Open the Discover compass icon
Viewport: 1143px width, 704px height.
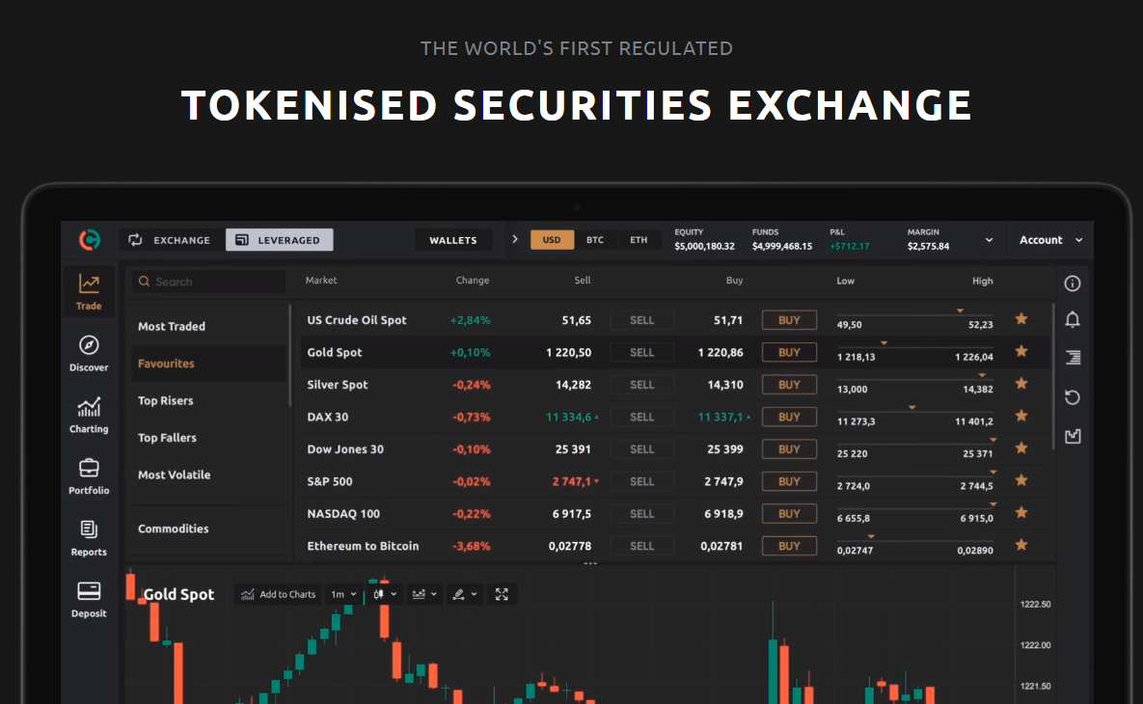click(89, 346)
